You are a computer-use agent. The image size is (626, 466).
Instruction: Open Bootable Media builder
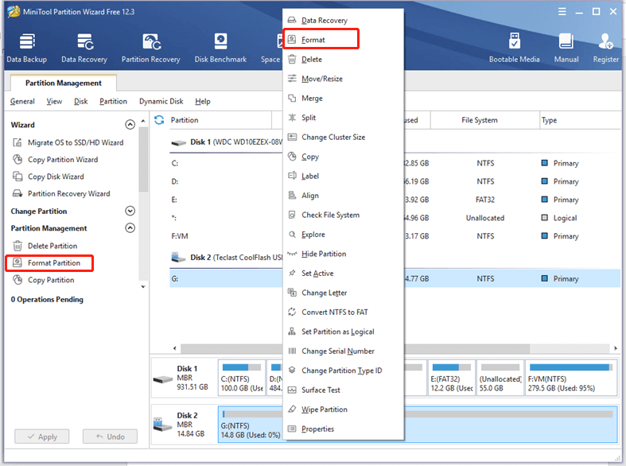pyautogui.click(x=514, y=47)
